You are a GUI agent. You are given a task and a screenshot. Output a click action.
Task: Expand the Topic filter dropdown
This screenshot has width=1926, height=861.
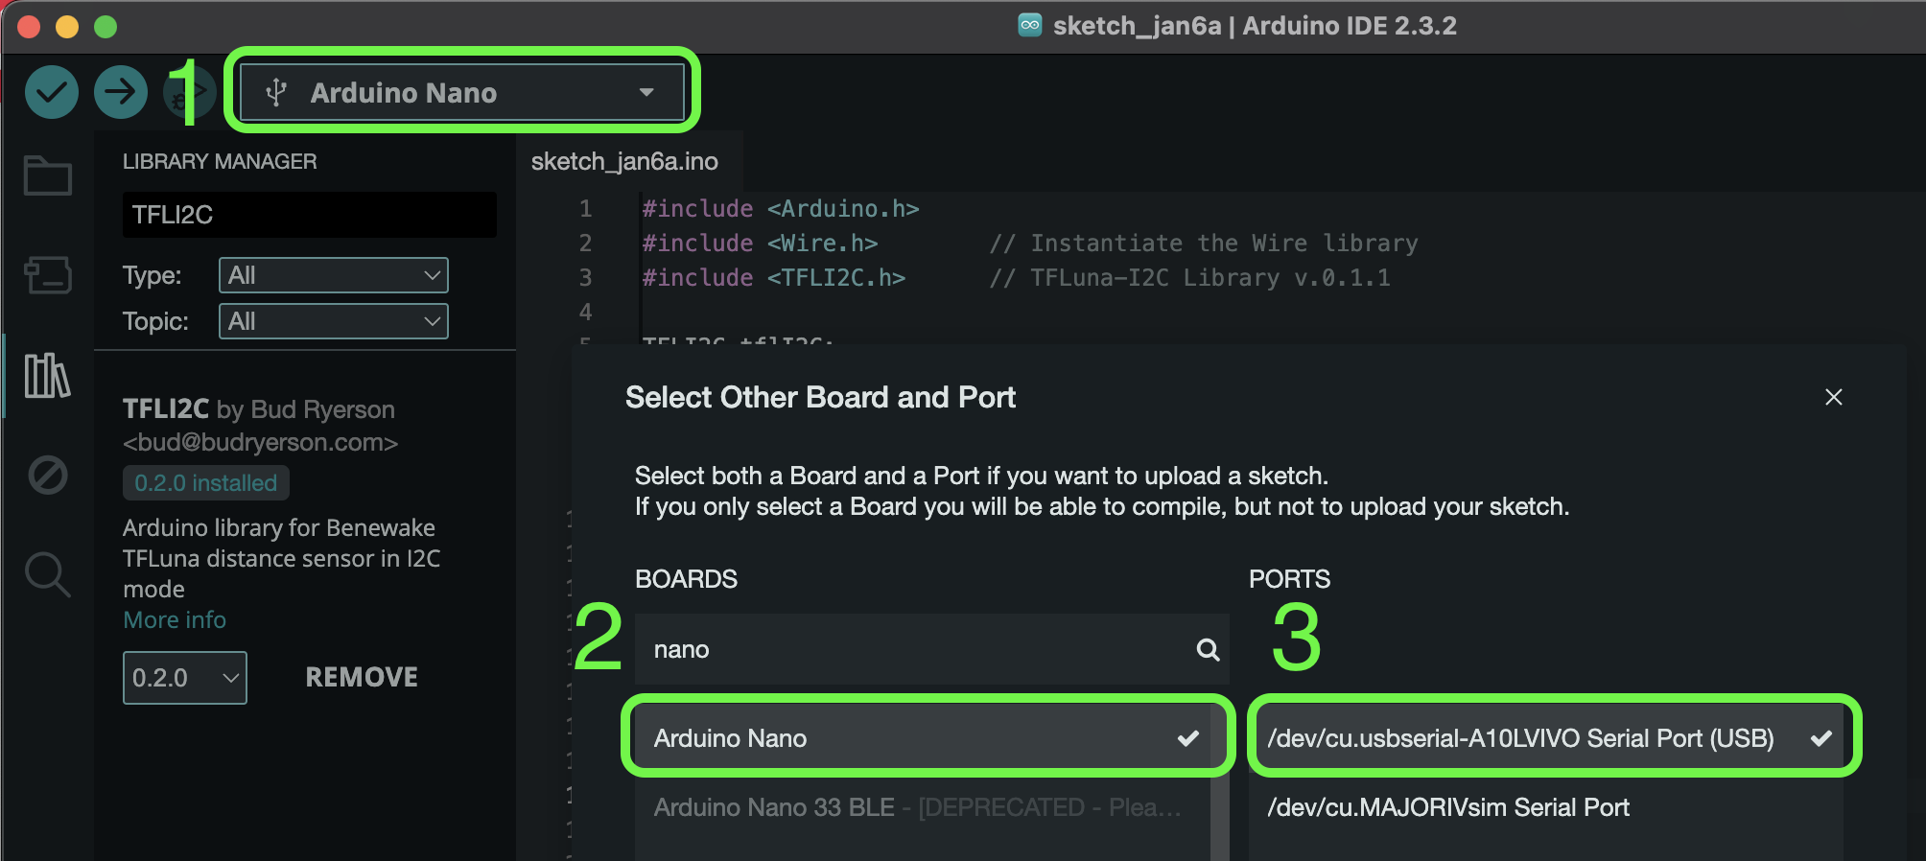coord(333,321)
